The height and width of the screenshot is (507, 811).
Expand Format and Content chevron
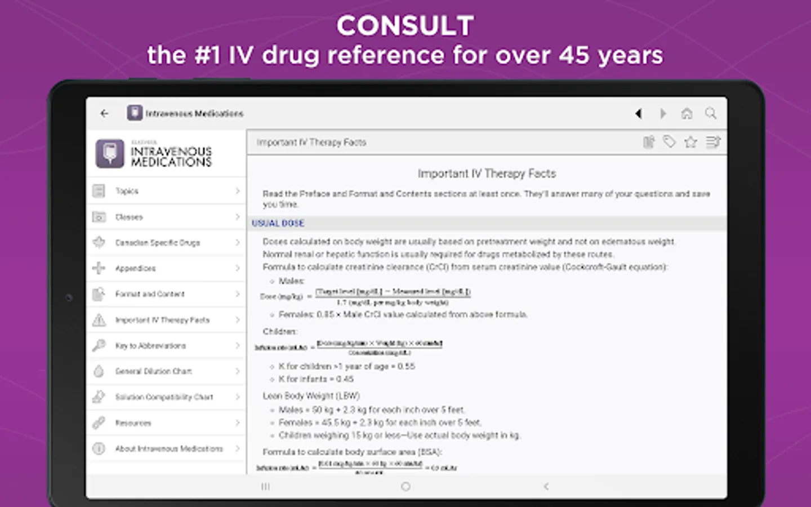238,294
